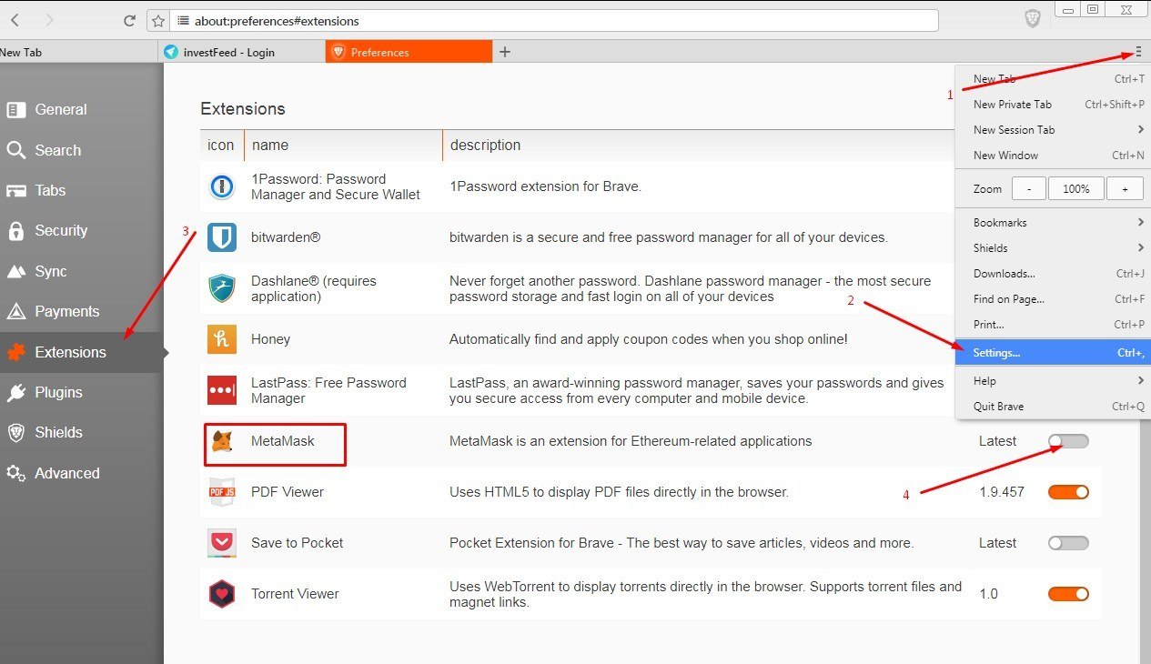Open Tabs preferences in sidebar

(x=82, y=190)
